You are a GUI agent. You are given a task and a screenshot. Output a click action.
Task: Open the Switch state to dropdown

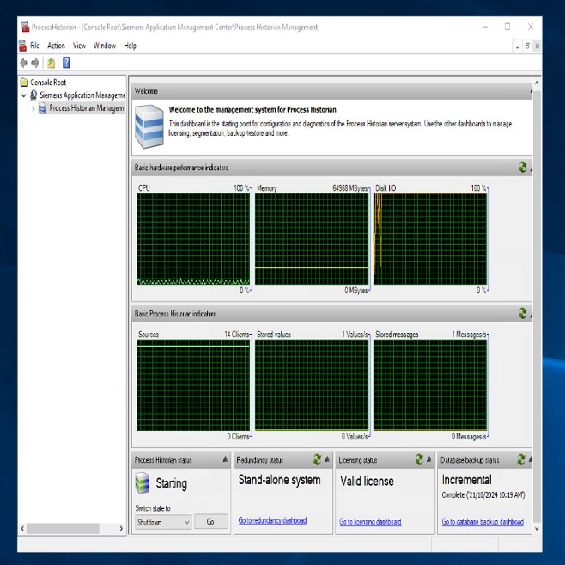163,522
